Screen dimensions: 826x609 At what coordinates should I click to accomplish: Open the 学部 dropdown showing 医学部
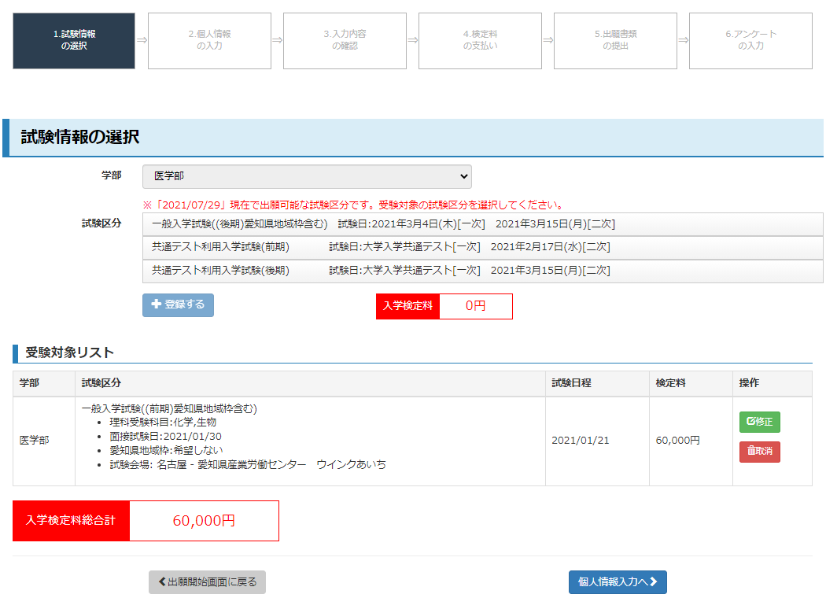[x=307, y=176]
